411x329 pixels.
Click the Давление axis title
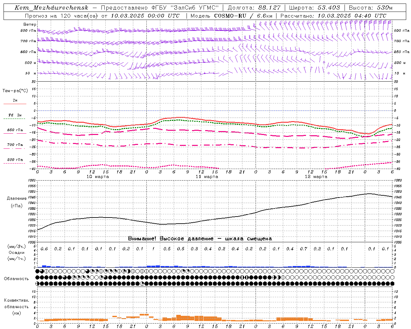pos(17,199)
